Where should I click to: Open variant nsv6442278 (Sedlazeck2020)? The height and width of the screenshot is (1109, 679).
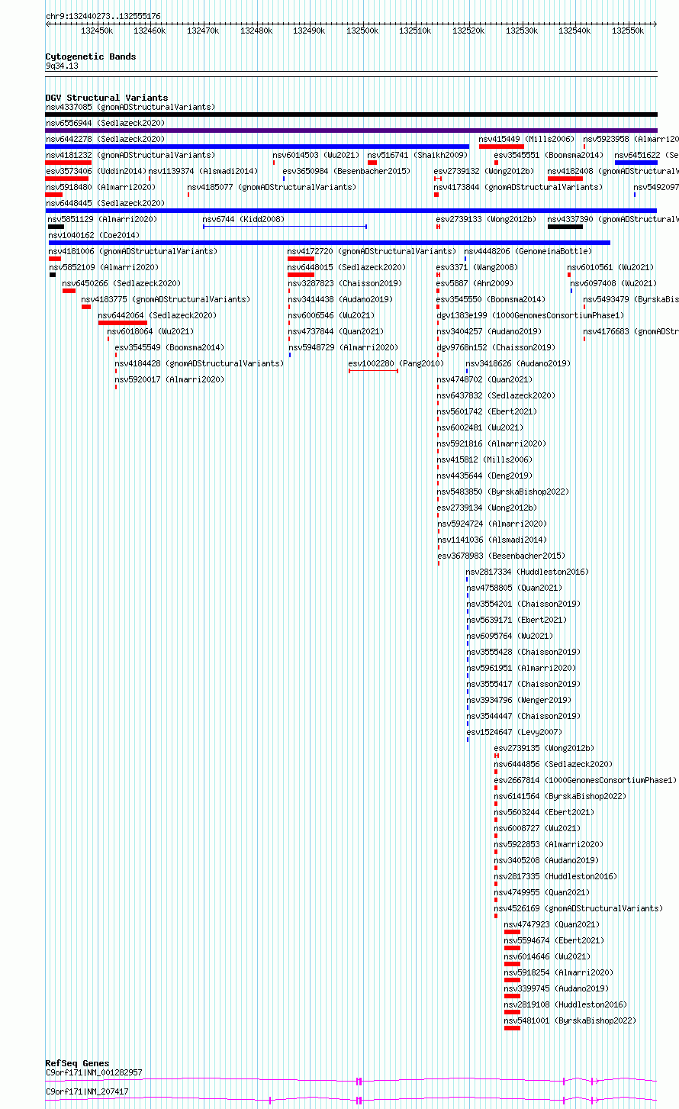coord(105,139)
